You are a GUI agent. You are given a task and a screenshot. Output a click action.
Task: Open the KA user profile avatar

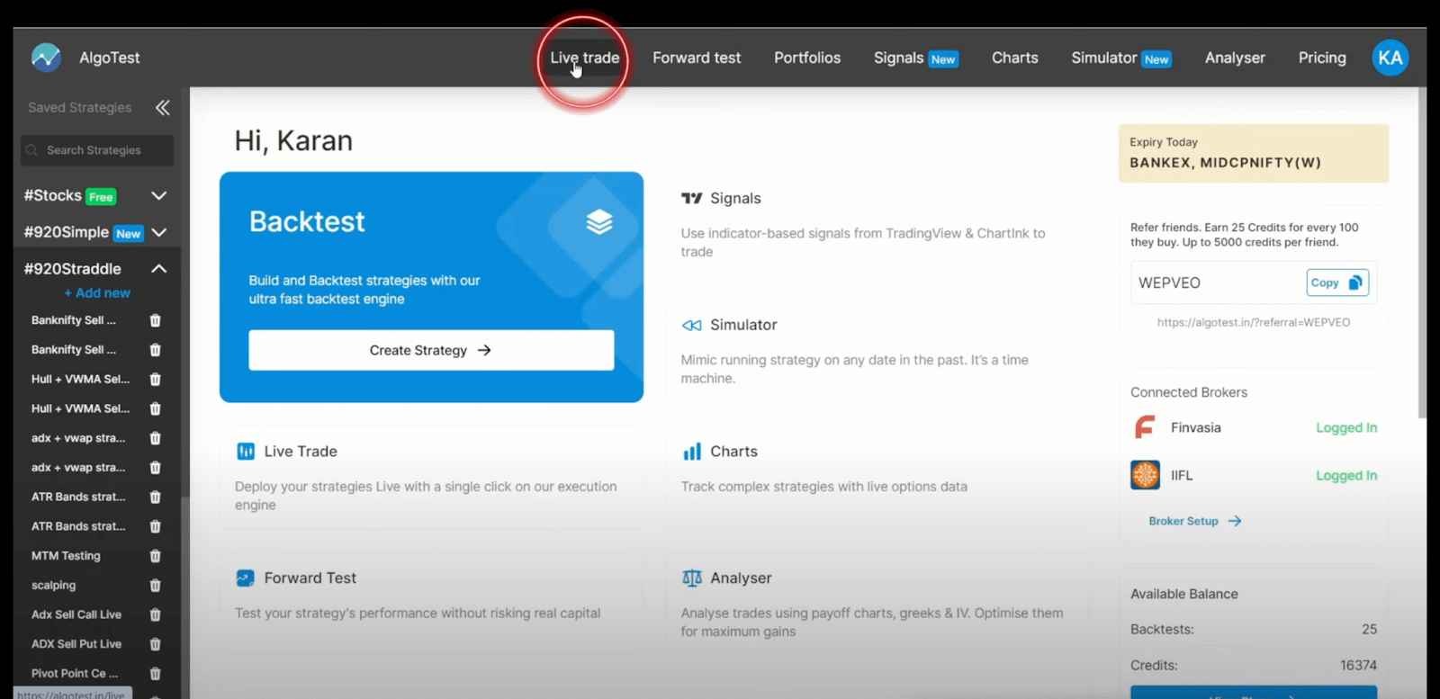pyautogui.click(x=1390, y=58)
